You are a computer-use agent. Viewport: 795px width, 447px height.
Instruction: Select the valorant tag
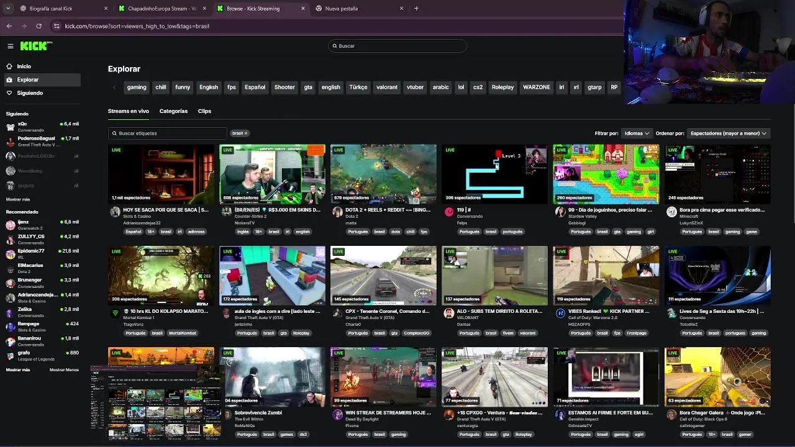[387, 88]
